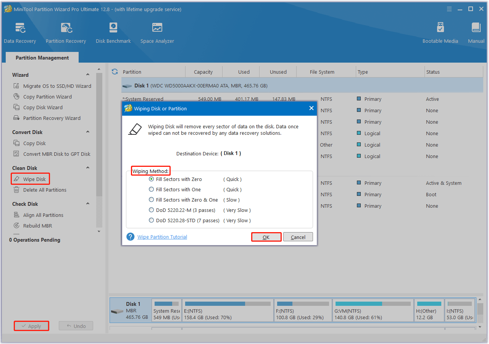
Task: Sort by Type column header
Action: pyautogui.click(x=390, y=72)
